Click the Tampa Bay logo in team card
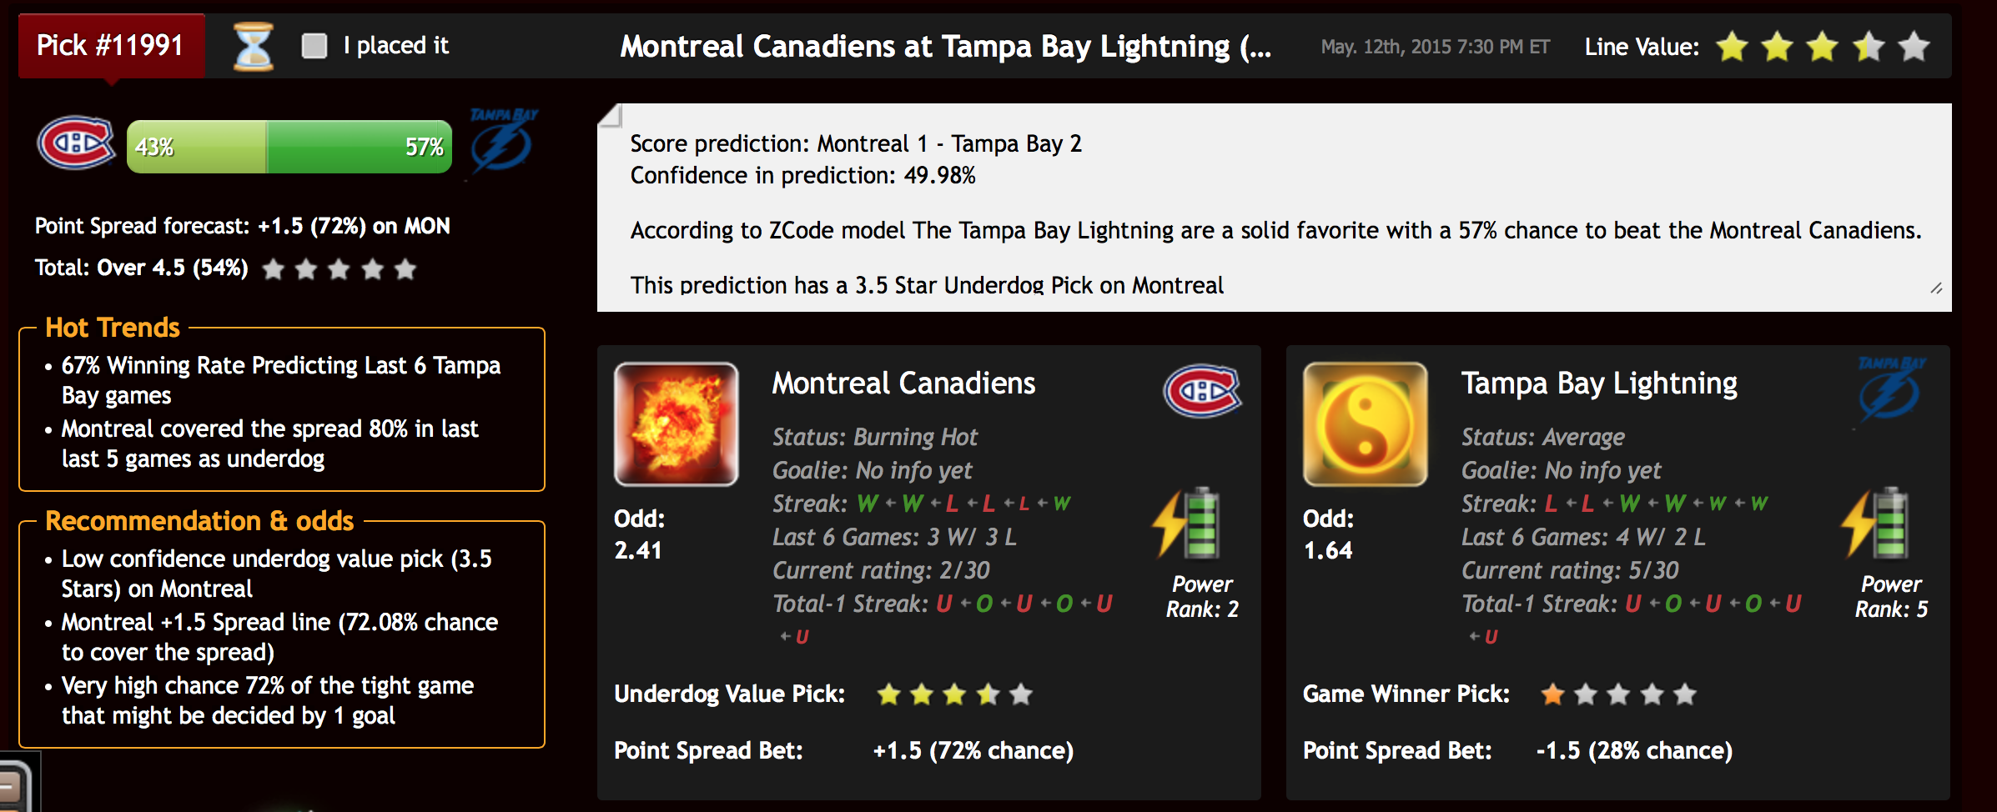This screenshot has width=1997, height=812. (x=1891, y=388)
